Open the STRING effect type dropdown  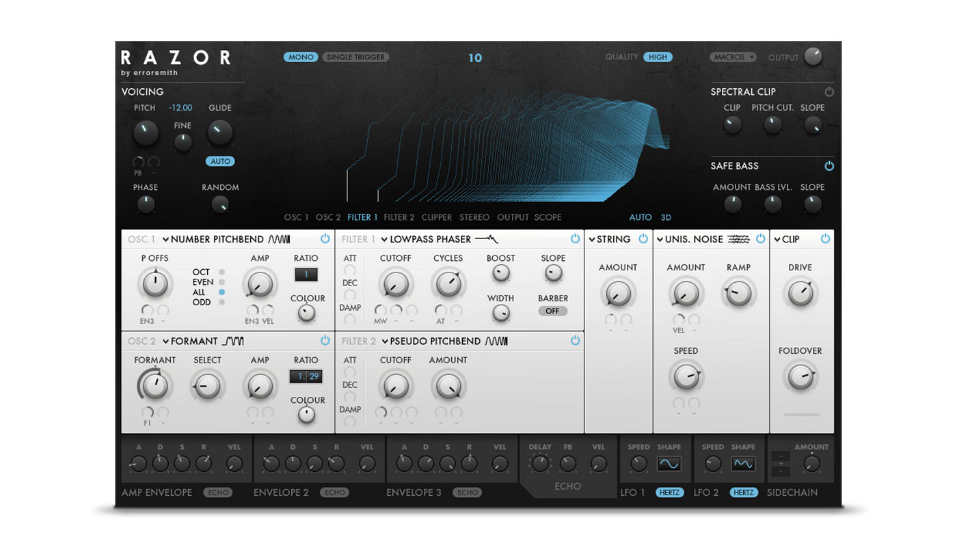click(x=609, y=239)
